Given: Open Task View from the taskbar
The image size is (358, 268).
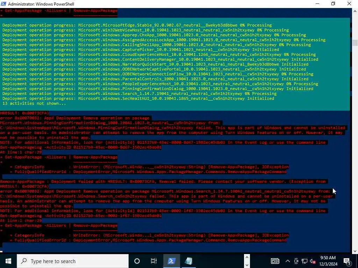Looking at the screenshot, I should (154, 261).
